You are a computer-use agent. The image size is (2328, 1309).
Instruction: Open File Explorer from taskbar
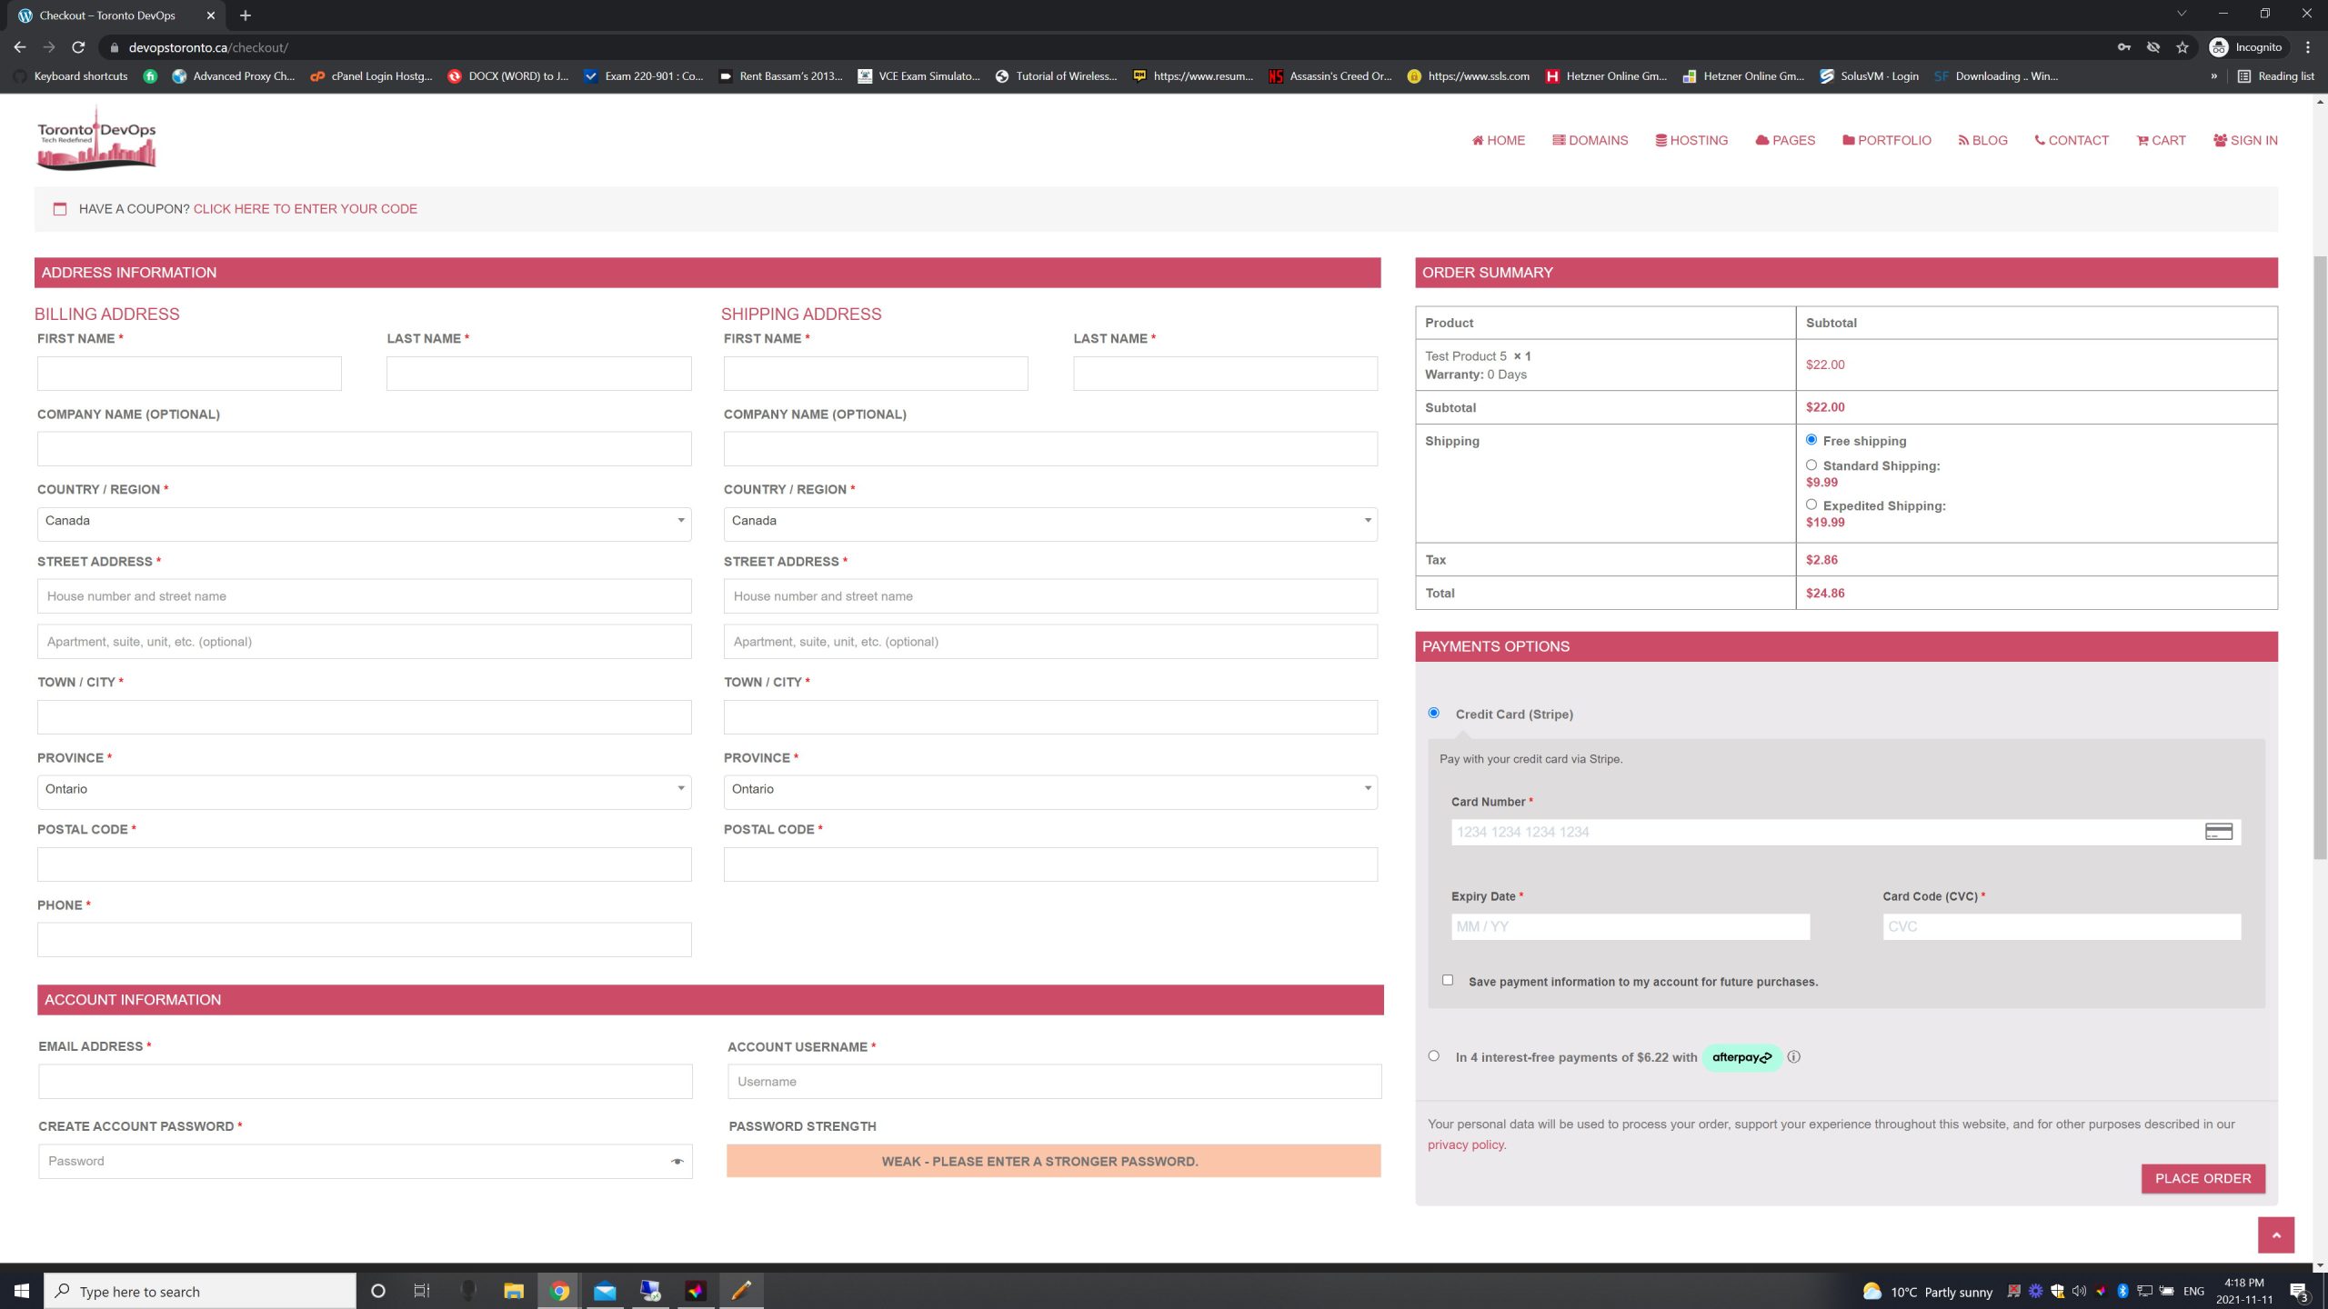[514, 1291]
